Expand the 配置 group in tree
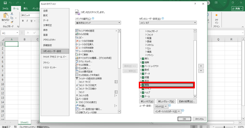 [146, 38]
